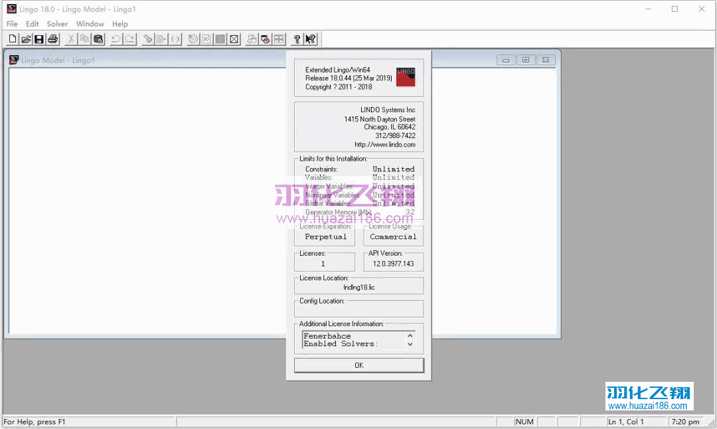This screenshot has width=717, height=429.
Task: Click the Lingo app icon in title bar
Action: click(11, 9)
